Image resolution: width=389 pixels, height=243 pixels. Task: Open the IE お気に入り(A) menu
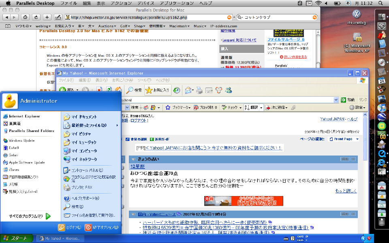[122, 80]
